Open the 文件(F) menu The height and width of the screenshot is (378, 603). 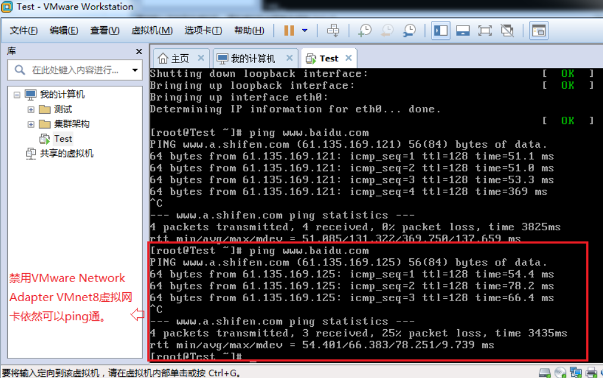tap(23, 30)
